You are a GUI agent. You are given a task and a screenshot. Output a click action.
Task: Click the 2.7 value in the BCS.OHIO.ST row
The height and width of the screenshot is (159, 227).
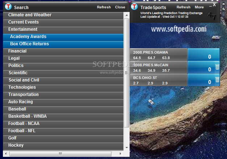[136, 83]
